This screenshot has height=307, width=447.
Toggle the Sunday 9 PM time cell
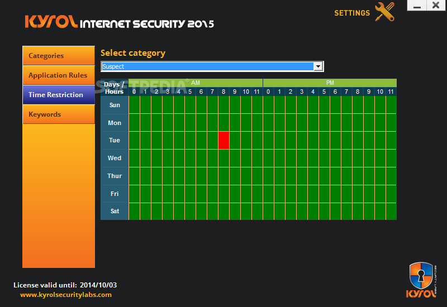click(x=369, y=104)
